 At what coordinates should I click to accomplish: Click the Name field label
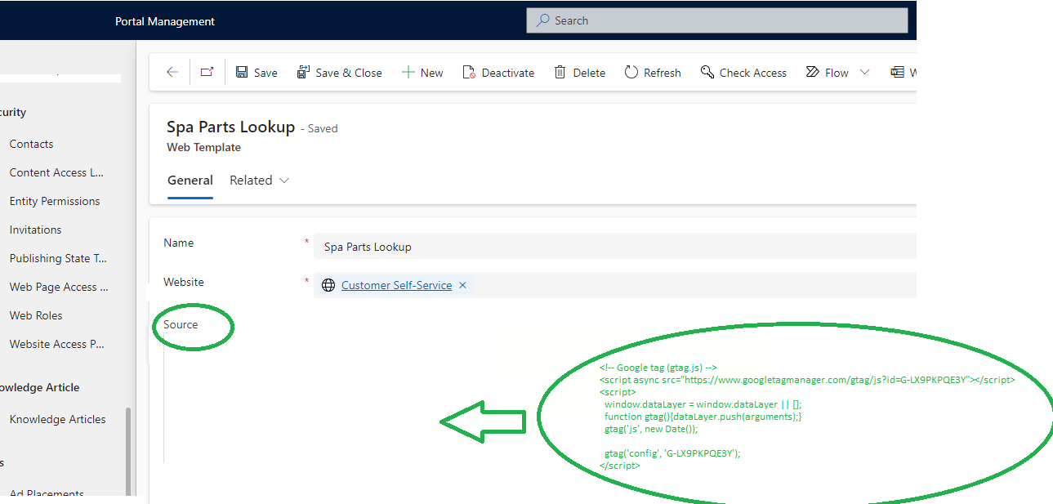coord(179,243)
